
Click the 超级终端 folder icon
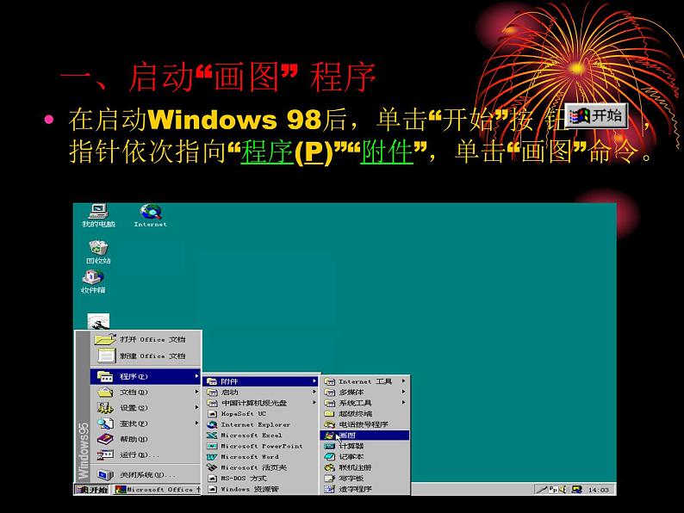[329, 414]
